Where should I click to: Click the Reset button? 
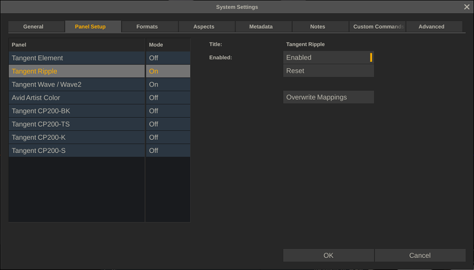(x=329, y=71)
